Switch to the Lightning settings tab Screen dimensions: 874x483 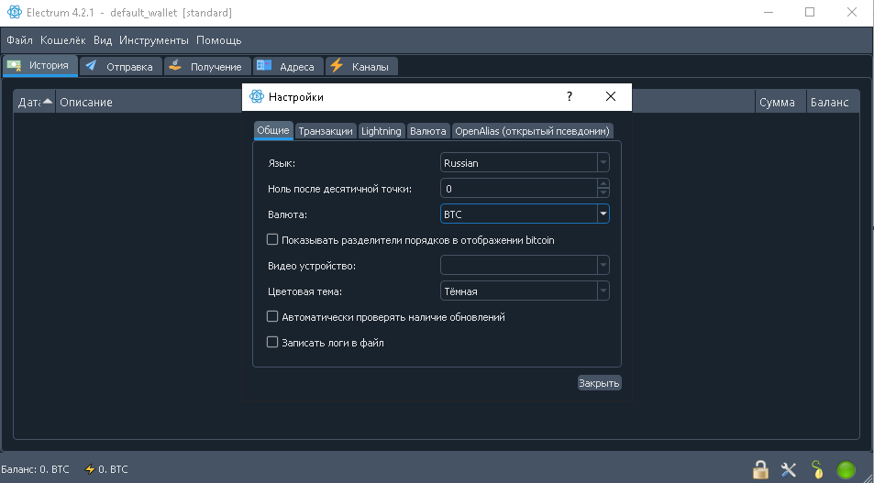(381, 131)
